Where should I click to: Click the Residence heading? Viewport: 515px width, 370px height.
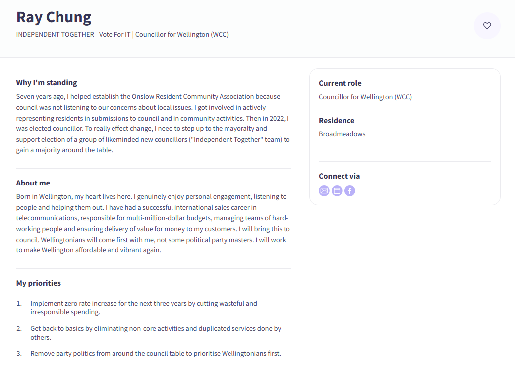[336, 121]
